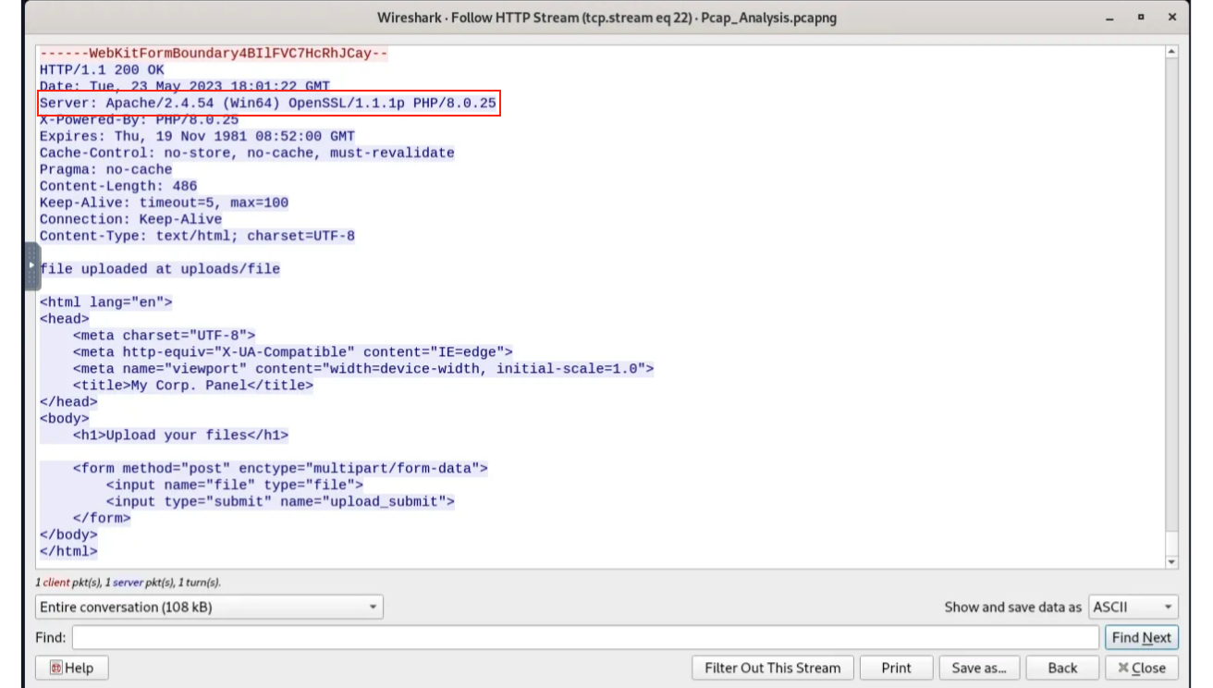Click the WebKitFormBoundary line
This screenshot has width=1213, height=688.
[214, 54]
